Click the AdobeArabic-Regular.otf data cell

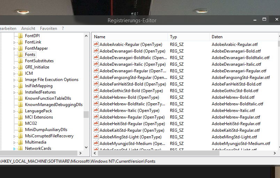point(235,44)
